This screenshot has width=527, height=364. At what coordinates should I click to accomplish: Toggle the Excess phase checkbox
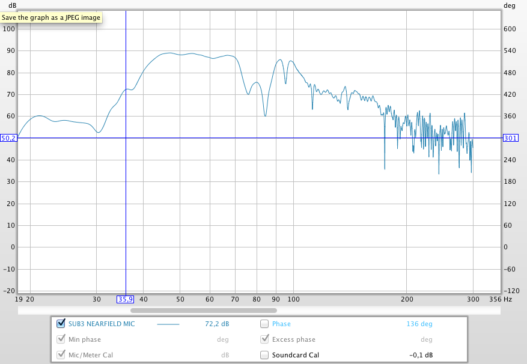point(264,339)
